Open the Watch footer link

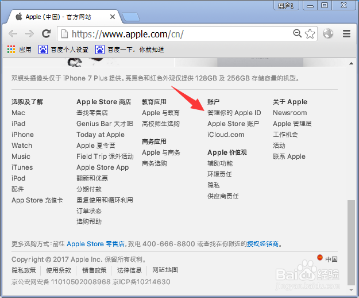pyautogui.click(x=22, y=146)
